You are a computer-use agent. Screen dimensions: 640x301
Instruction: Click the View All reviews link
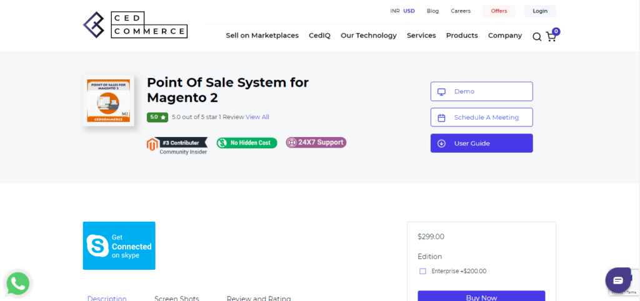(257, 117)
